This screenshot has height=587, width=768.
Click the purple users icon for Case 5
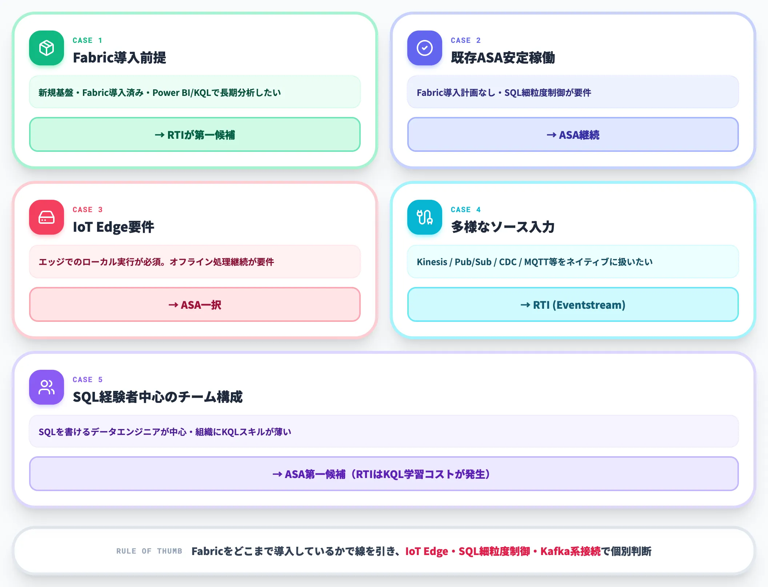coord(47,387)
